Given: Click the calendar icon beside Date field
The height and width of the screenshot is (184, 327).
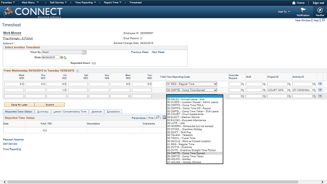Looking at the screenshot, I should click(61, 57).
